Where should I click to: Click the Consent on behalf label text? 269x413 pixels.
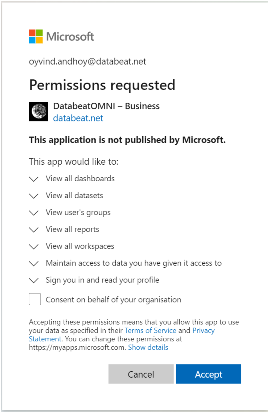tap(113, 300)
